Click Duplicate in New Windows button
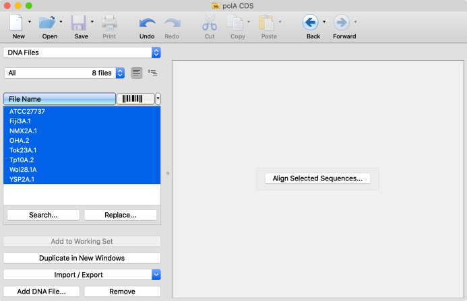This screenshot has width=467, height=301. click(82, 258)
